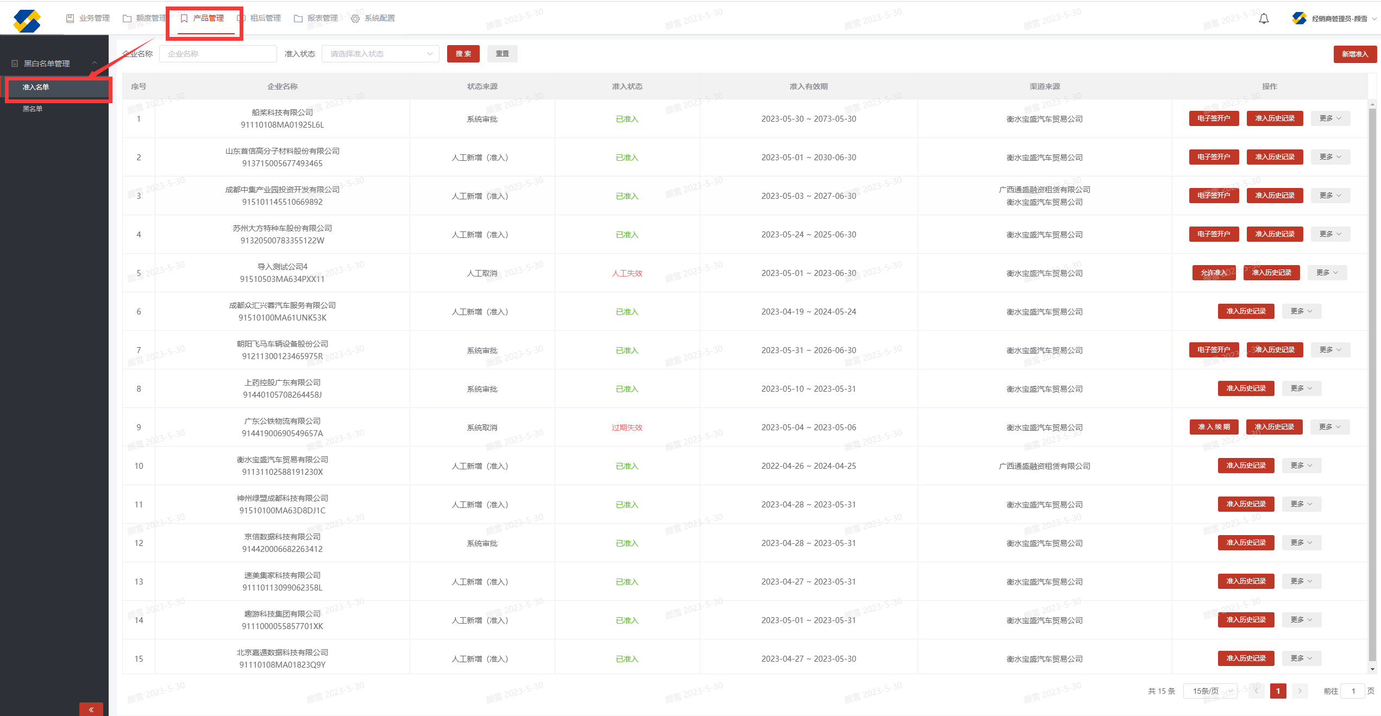Image resolution: width=1381 pixels, height=716 pixels.
Task: Open user account dropdown 经销商管理员
Action: 1340,19
